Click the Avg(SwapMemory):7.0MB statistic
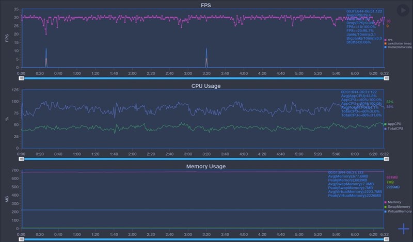Image resolution: width=413 pixels, height=242 pixels. 351,184
